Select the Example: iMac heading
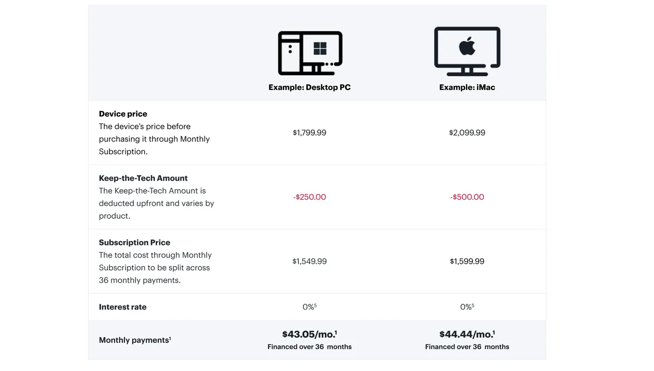 (x=467, y=87)
